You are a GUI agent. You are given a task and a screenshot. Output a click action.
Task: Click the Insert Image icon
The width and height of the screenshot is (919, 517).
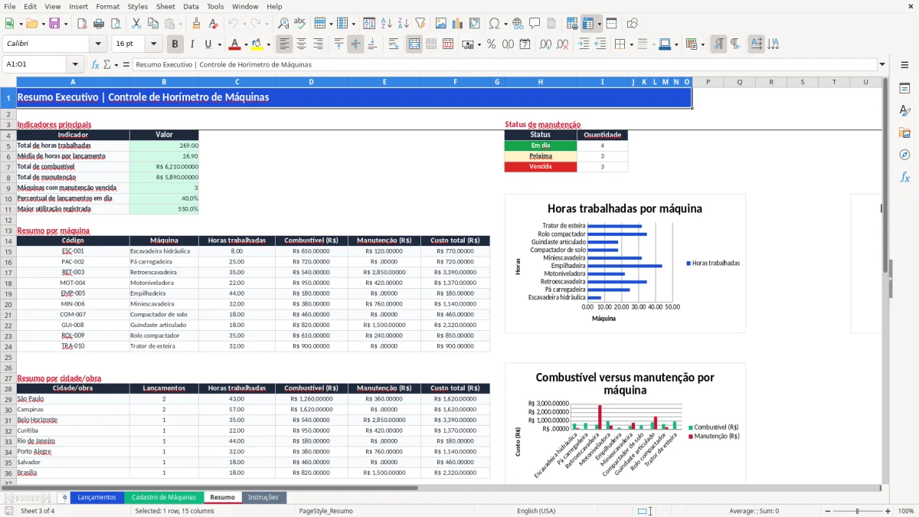pos(440,24)
